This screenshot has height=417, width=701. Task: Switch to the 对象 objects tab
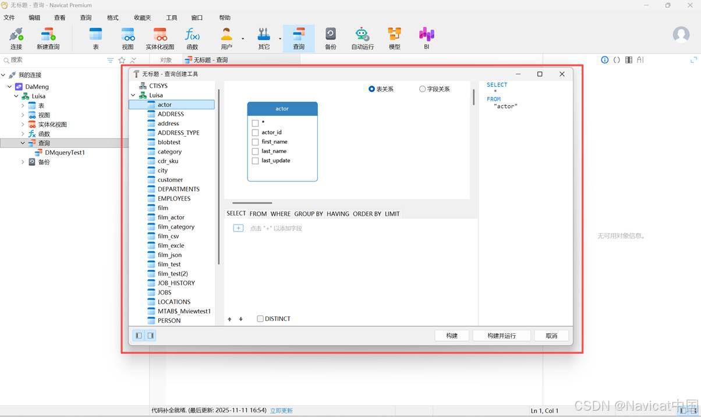tap(166, 60)
